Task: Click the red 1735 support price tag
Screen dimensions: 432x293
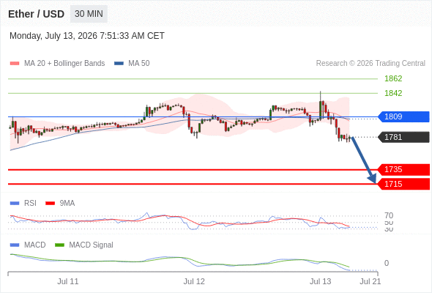Action: (403, 169)
